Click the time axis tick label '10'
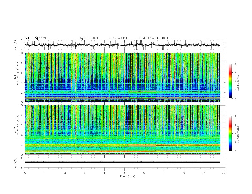Image resolution: width=252 pixels, height=194 pixels. [224, 173]
